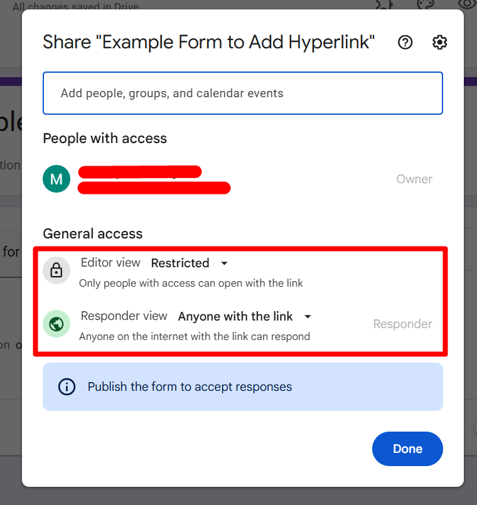Click the info icon in the publish banner

coord(67,386)
